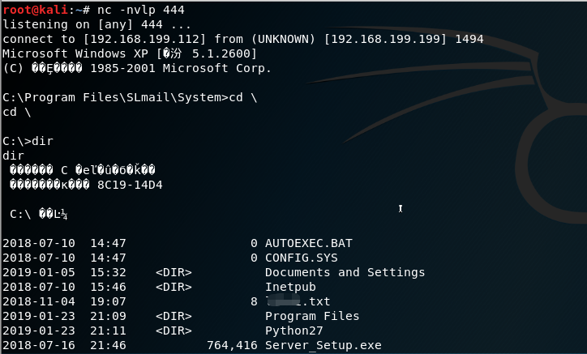
Task: Click the 'root@kali' prompt text
Action: tap(35, 10)
